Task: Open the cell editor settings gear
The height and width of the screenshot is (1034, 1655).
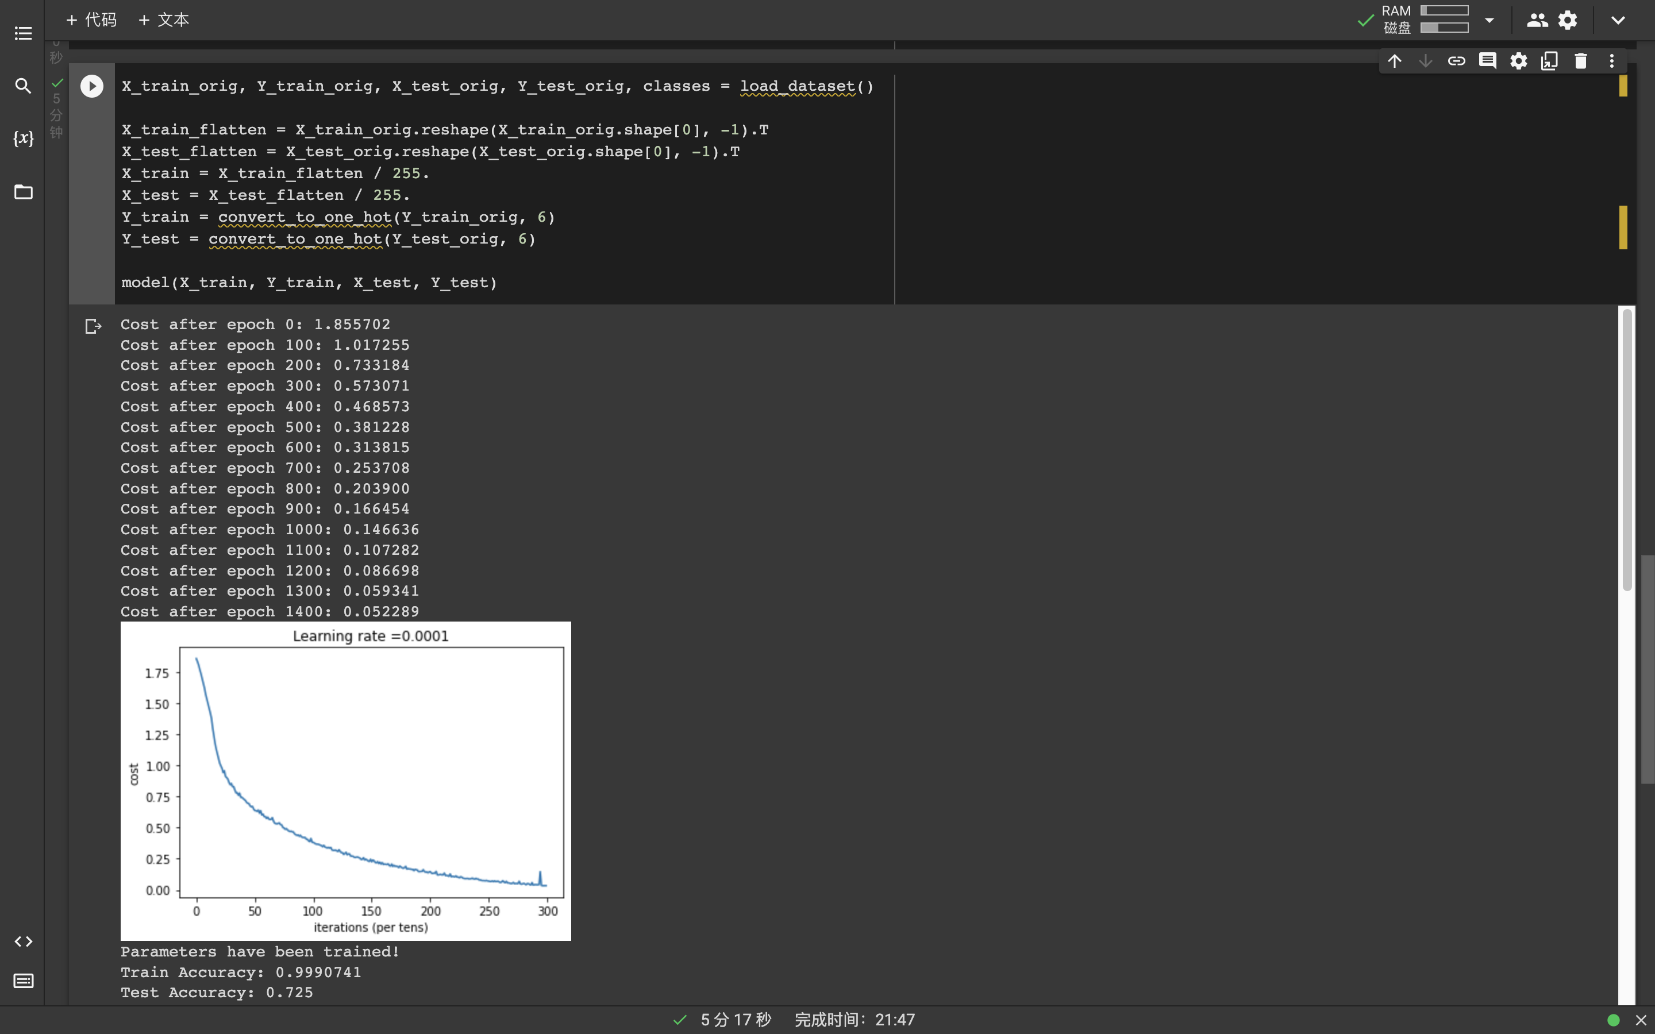Action: coord(1519,61)
